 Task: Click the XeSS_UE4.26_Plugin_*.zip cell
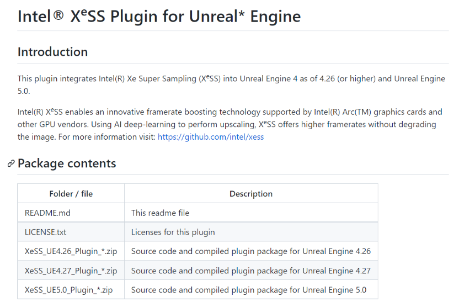[x=71, y=251]
